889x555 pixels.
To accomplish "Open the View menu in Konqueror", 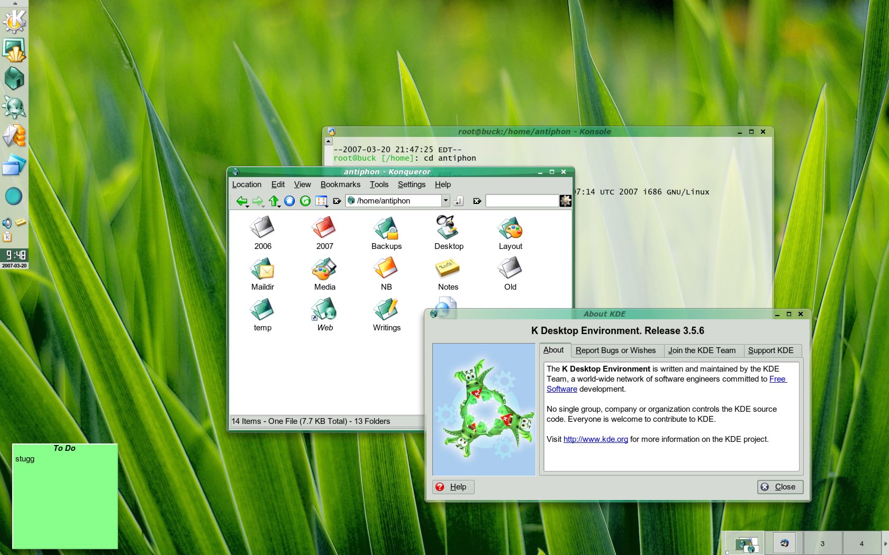I will pos(302,184).
